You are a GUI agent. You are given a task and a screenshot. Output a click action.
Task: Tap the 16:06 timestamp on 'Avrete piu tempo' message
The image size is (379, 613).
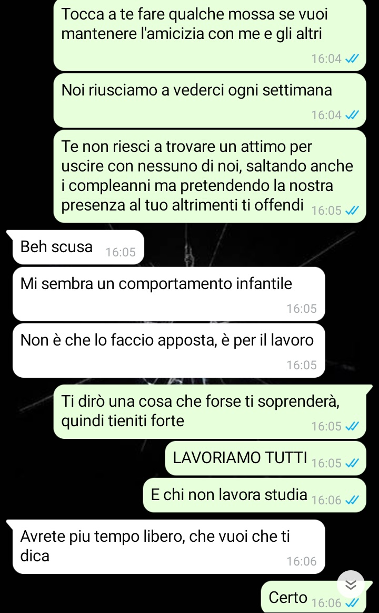pos(302,561)
